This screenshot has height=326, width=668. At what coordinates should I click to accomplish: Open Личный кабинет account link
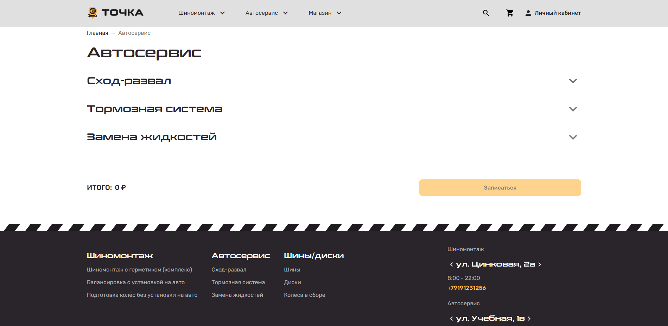pos(558,13)
